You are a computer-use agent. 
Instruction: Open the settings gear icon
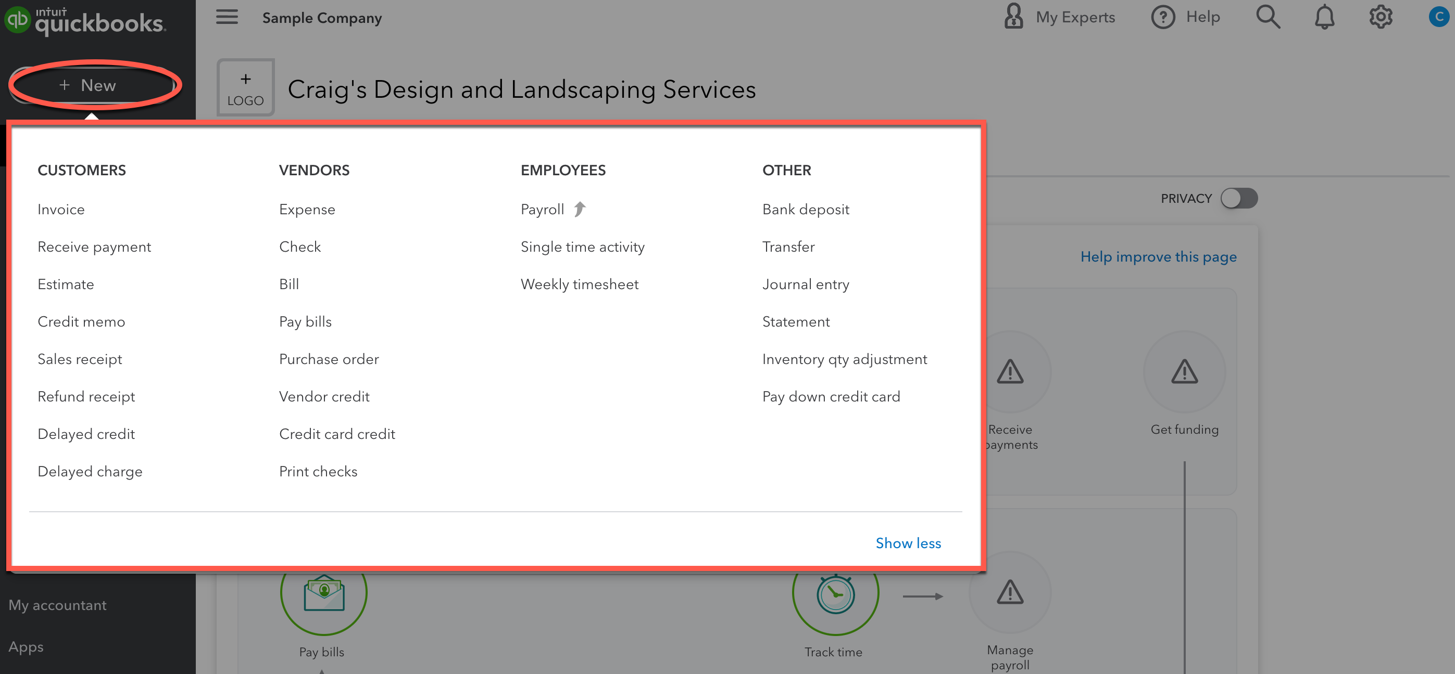(1380, 17)
